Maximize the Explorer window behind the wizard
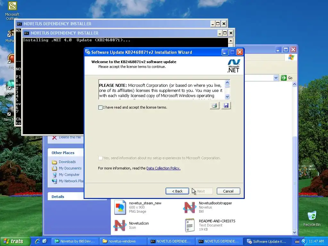This screenshot has height=246, width=328. pos(286,50)
